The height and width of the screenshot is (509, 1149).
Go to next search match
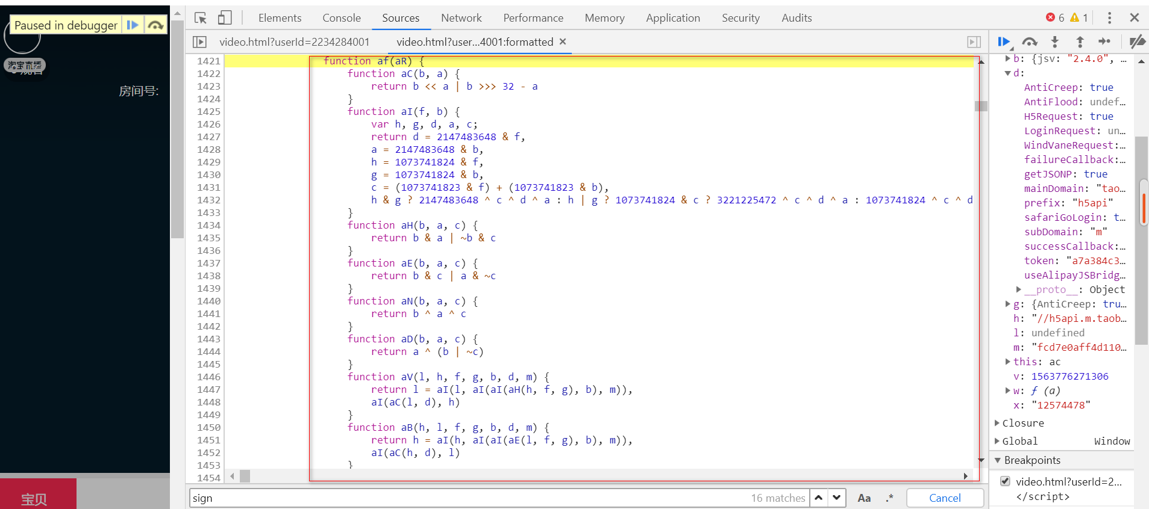(836, 498)
